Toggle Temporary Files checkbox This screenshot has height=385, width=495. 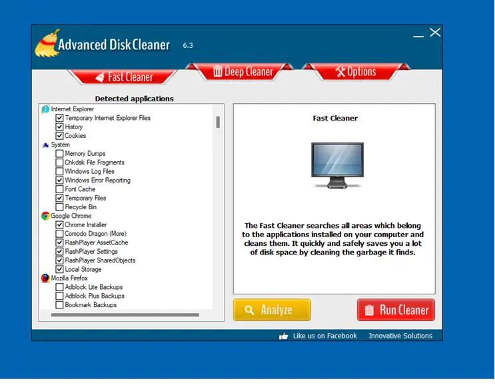tap(59, 198)
